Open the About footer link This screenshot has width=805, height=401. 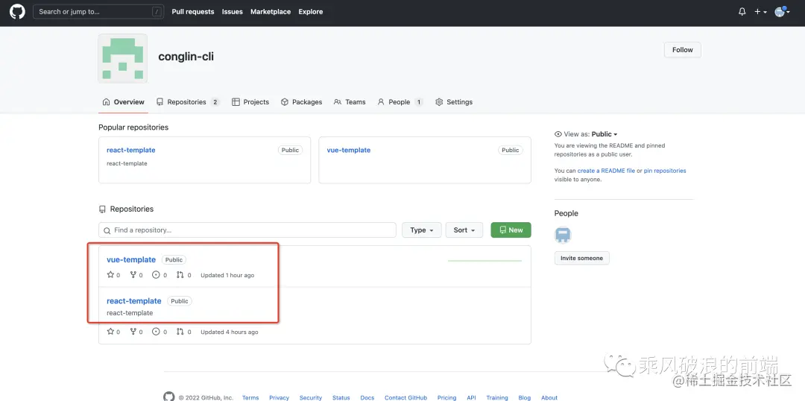pyautogui.click(x=549, y=398)
